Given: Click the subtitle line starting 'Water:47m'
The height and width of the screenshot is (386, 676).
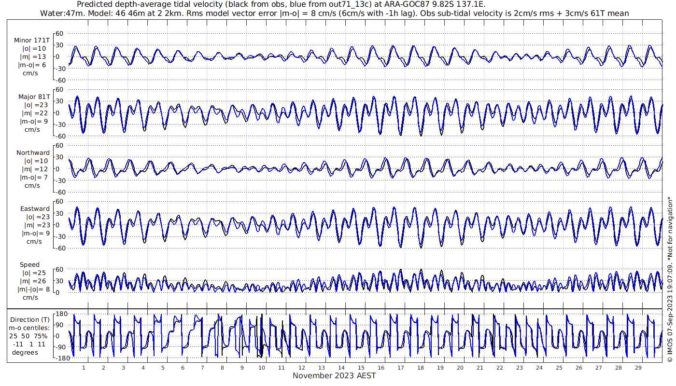Looking at the screenshot, I should click(334, 13).
